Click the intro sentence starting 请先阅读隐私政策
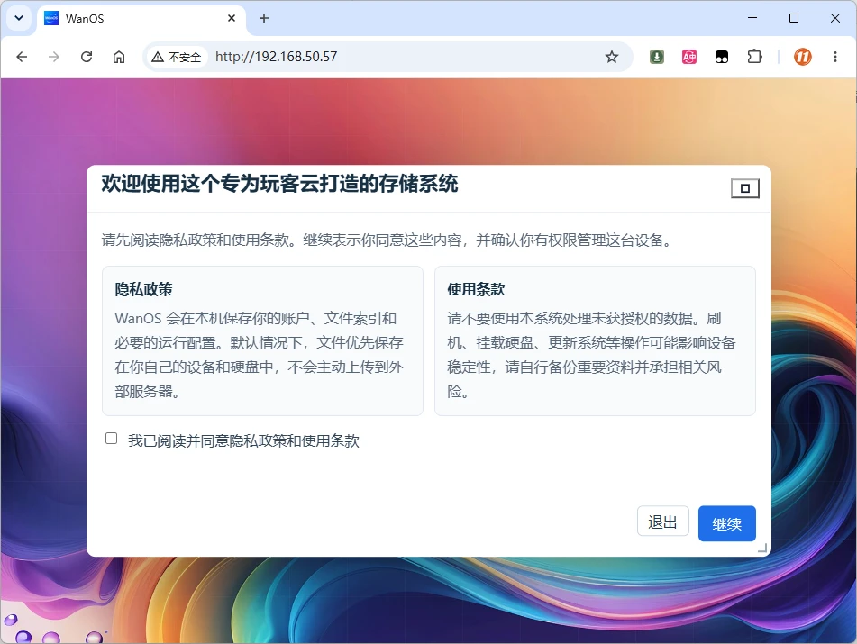 pyautogui.click(x=387, y=240)
